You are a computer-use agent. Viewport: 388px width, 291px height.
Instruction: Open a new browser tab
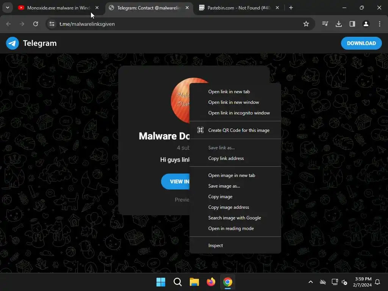point(291,8)
